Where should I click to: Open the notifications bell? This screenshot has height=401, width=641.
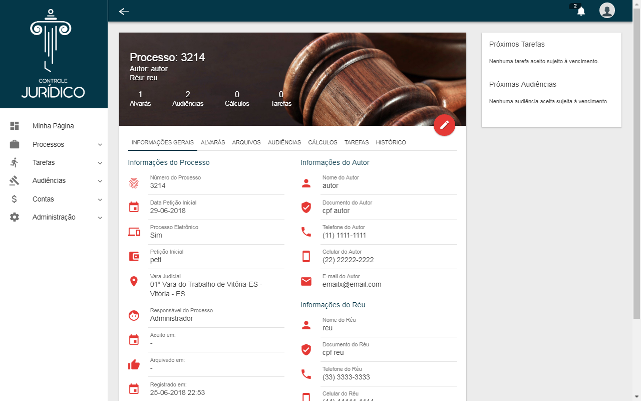pos(581,11)
